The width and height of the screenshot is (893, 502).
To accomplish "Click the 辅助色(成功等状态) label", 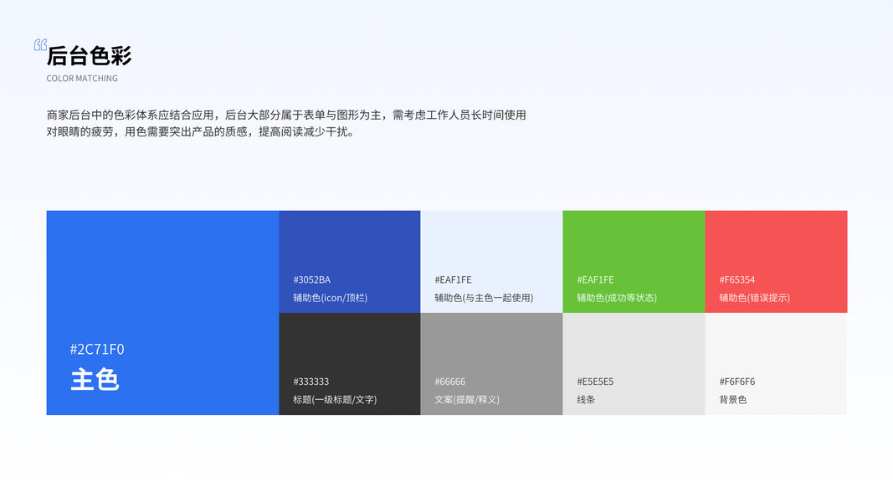I will 617,298.
